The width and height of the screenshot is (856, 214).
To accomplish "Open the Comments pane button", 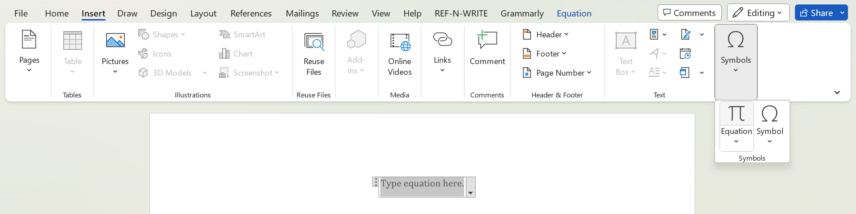I will point(689,13).
